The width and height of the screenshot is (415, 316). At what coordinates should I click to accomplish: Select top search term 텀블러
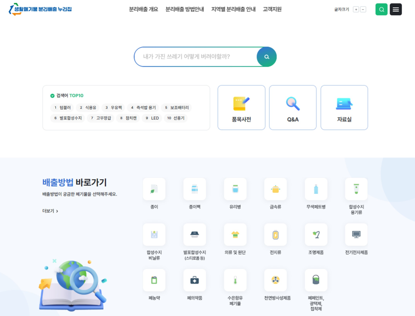62,108
